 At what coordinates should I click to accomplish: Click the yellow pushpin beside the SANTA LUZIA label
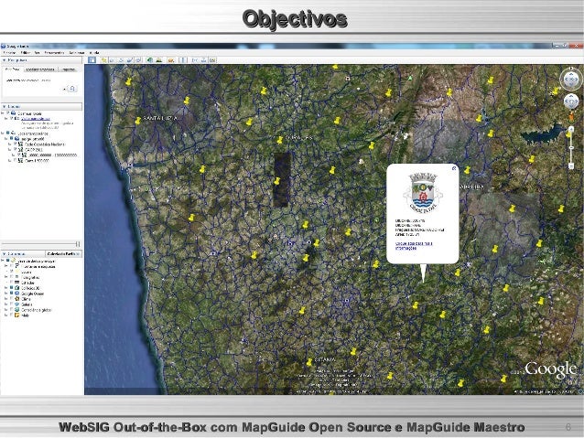click(138, 120)
